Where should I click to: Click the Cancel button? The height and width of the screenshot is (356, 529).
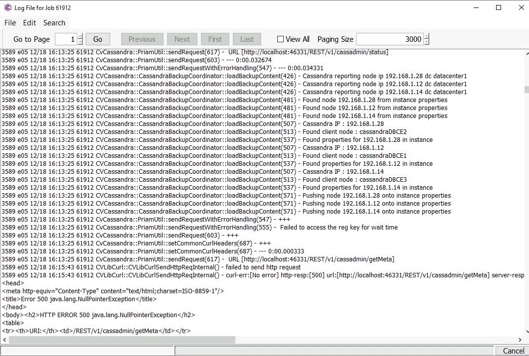514,351
